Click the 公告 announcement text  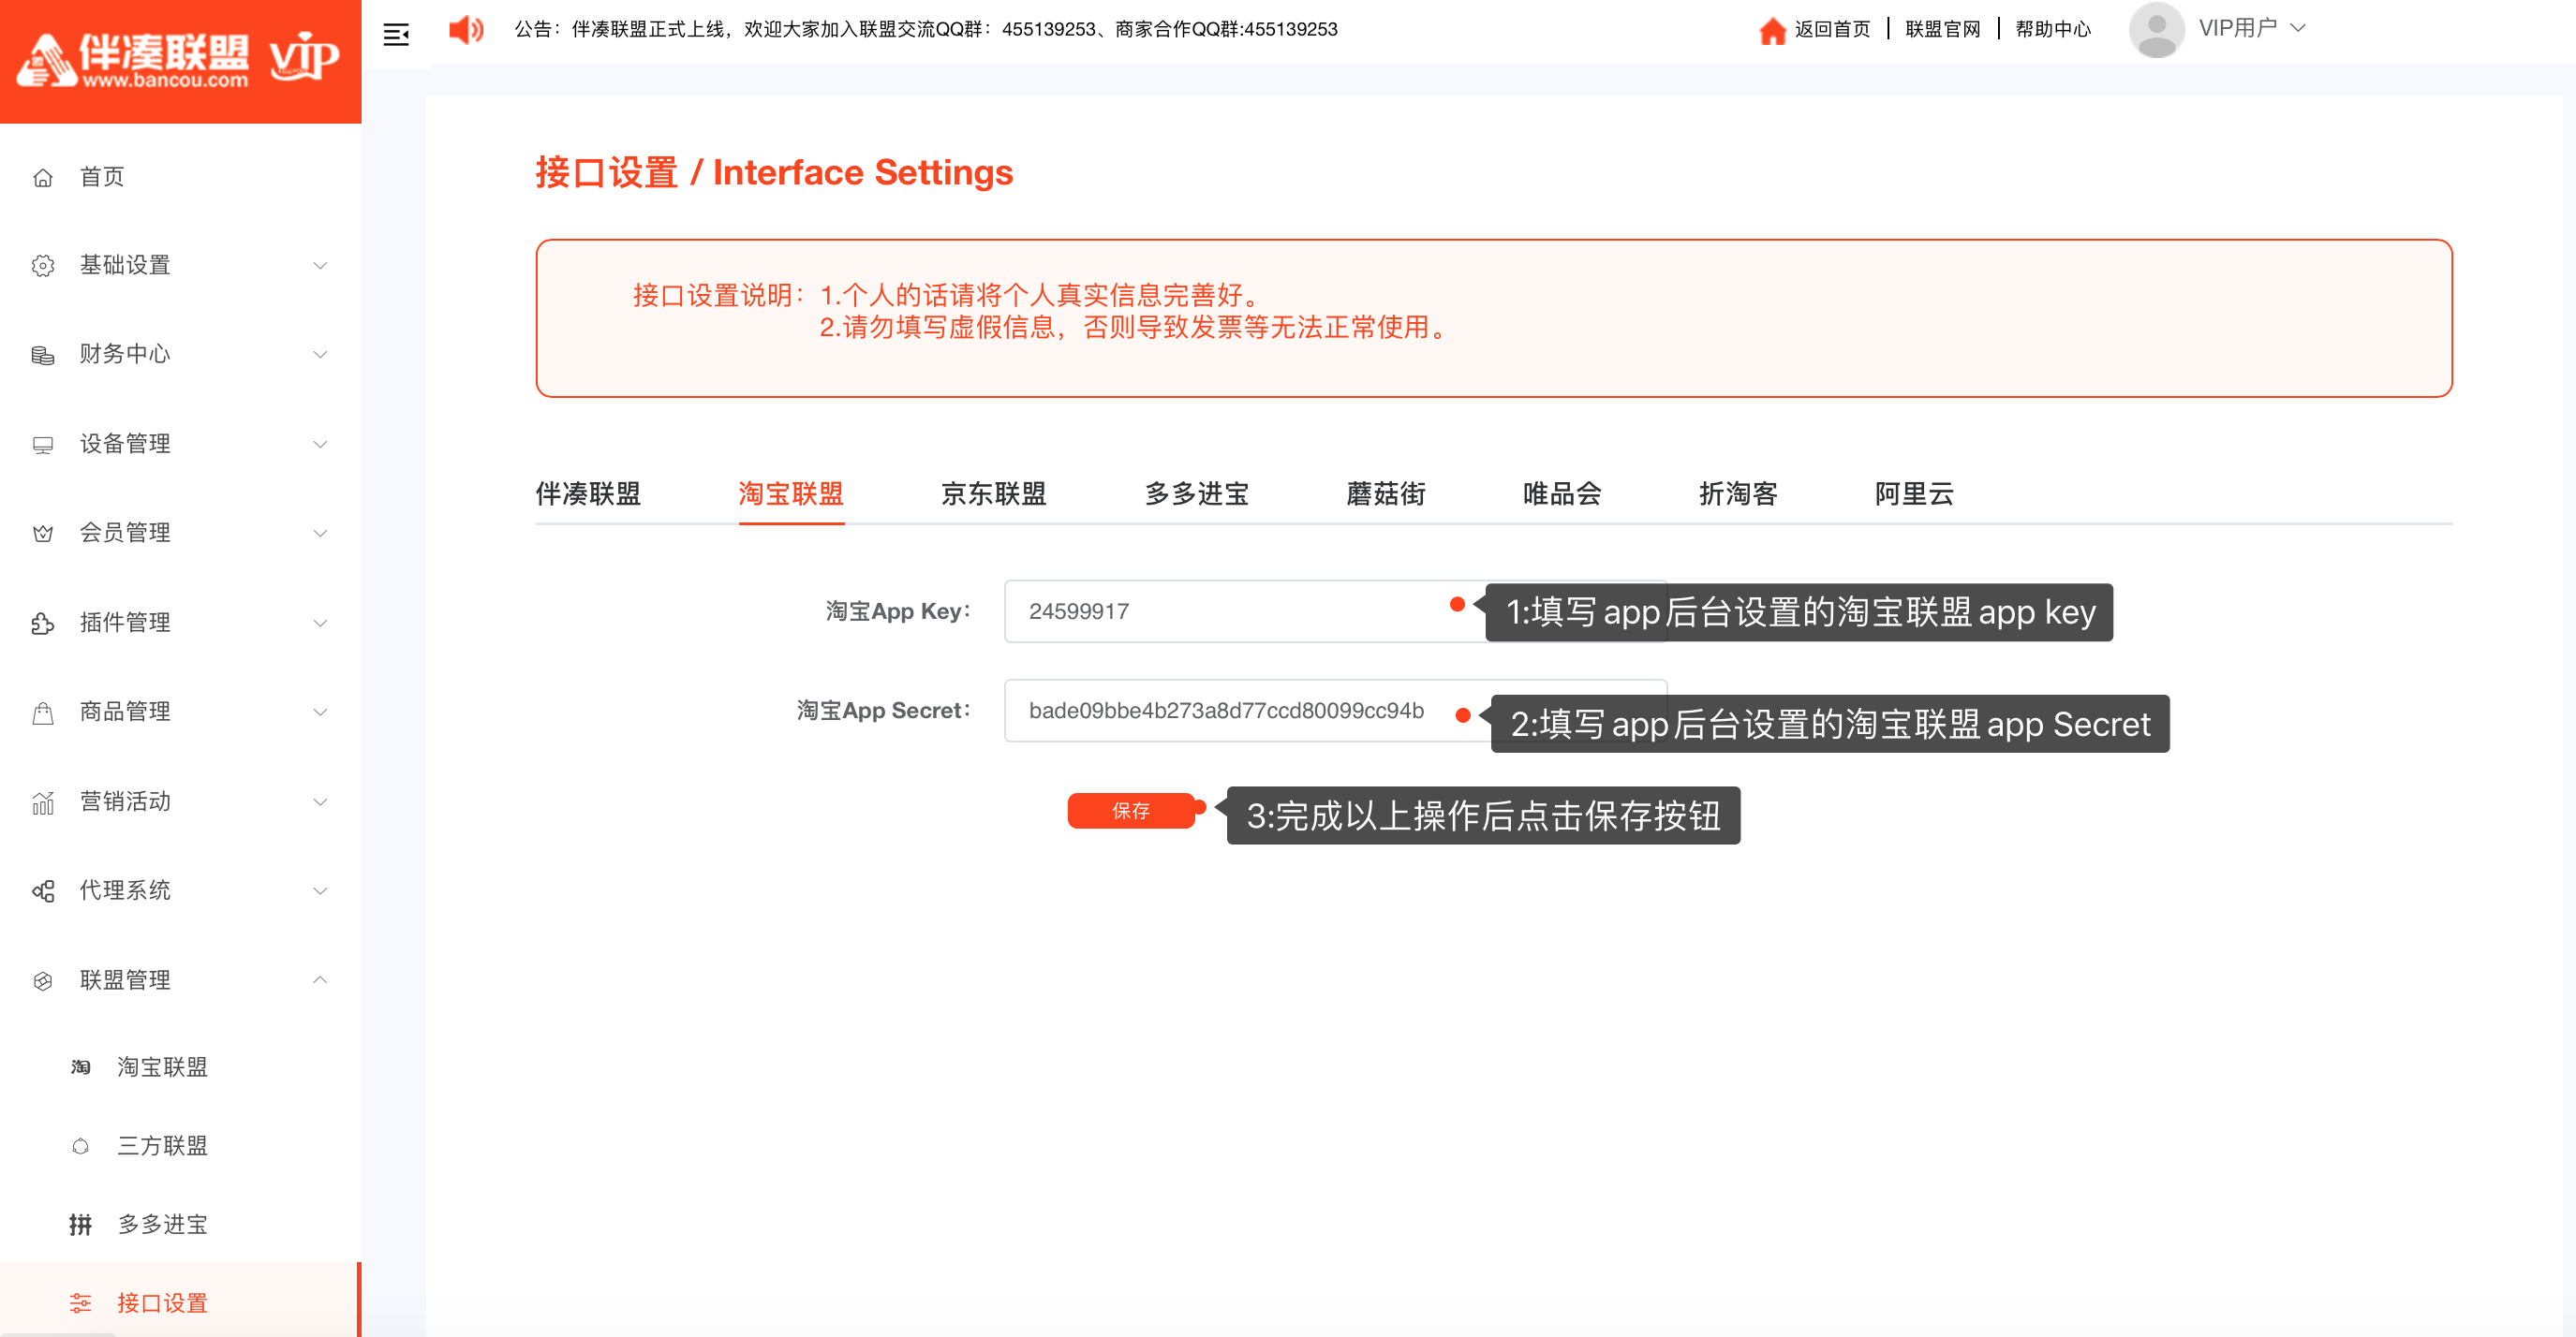(925, 30)
